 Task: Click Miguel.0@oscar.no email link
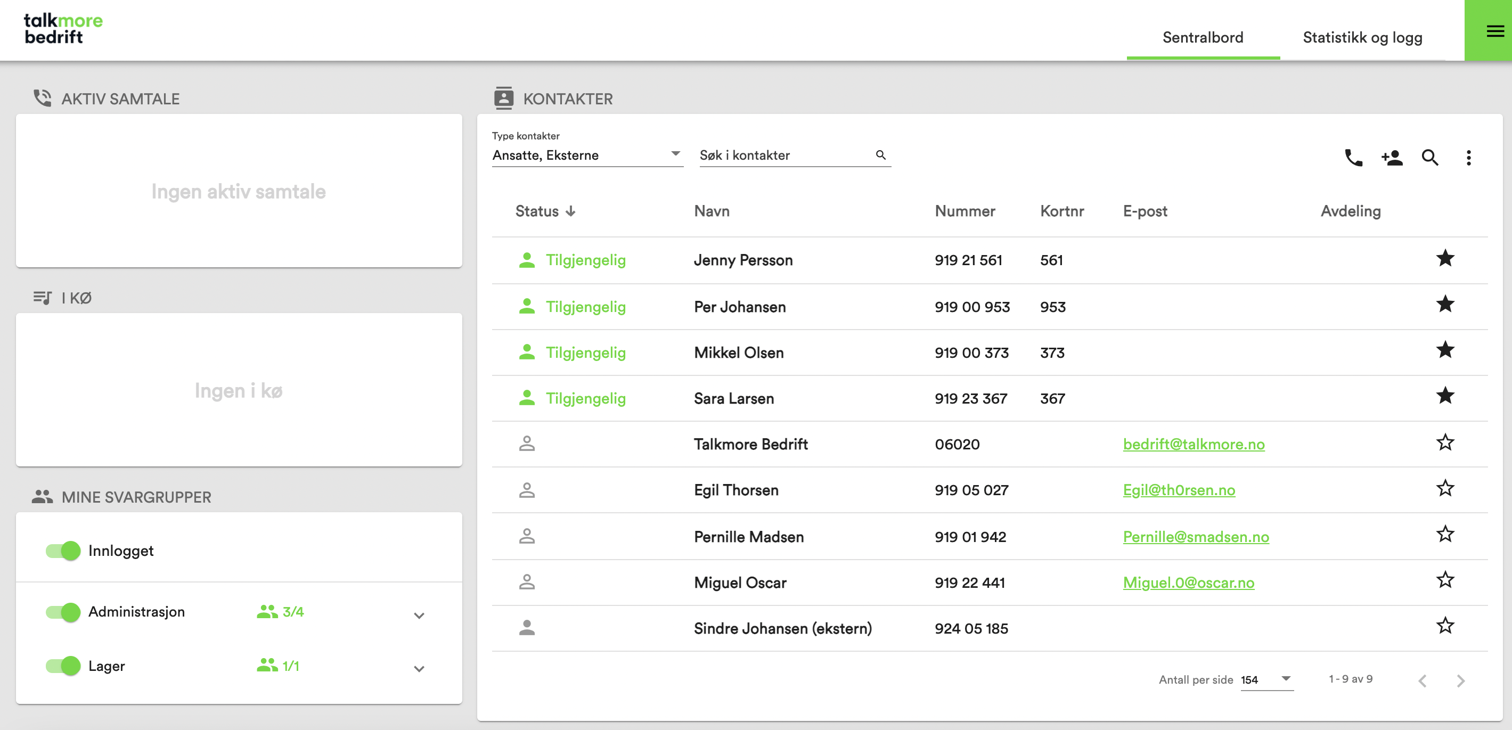pos(1188,583)
